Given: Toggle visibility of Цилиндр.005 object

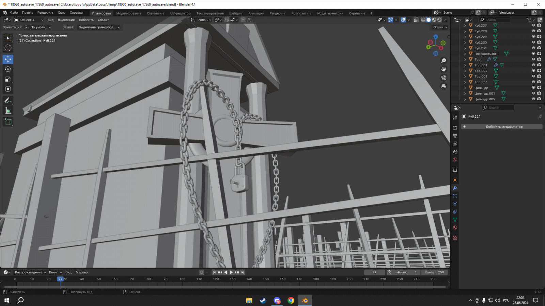Looking at the screenshot, I should point(533,99).
